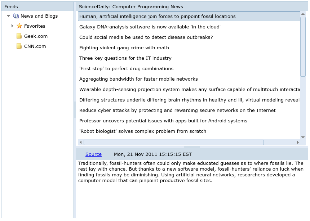Click the News and Blogs book icon
Image resolution: width=310 pixels, height=221 pixels.
[16, 16]
